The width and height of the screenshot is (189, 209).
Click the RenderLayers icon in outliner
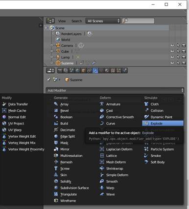coord(58,34)
